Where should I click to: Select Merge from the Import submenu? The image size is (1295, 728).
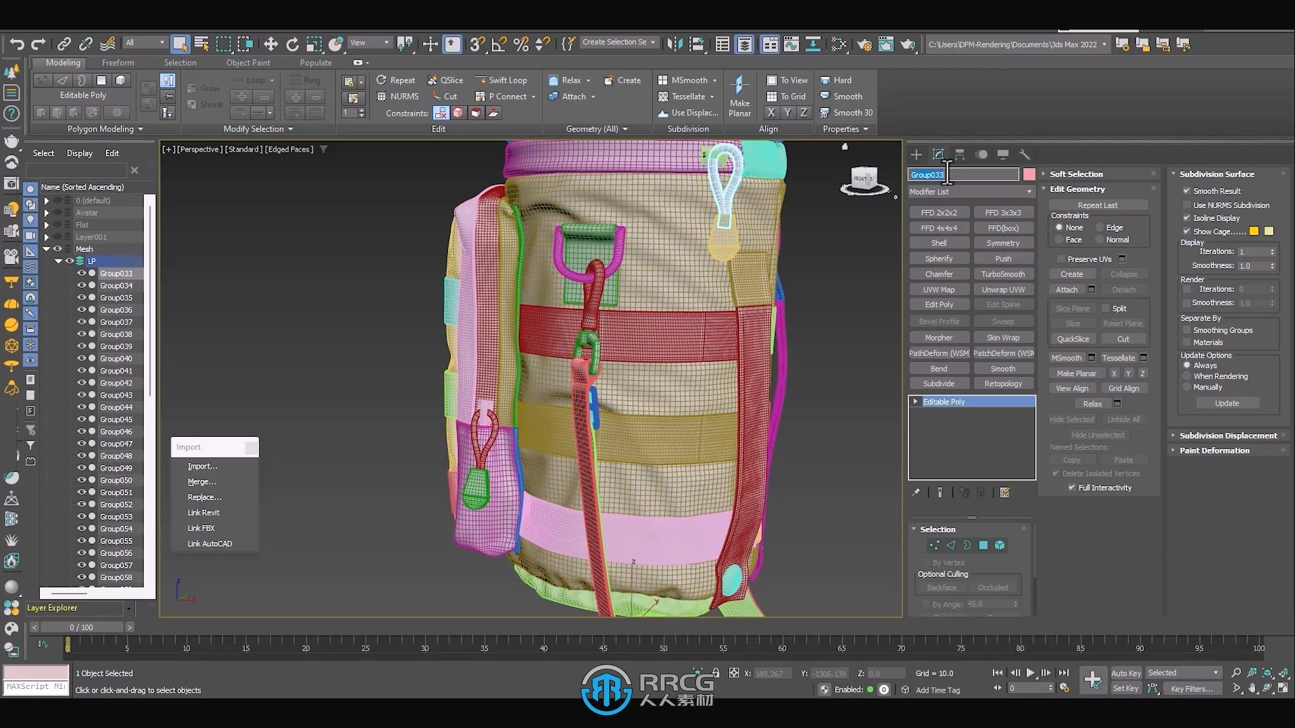pos(201,481)
